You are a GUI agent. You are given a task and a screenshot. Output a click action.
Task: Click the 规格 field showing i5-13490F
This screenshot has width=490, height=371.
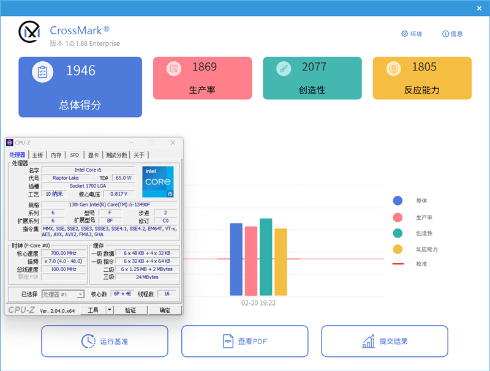click(110, 204)
